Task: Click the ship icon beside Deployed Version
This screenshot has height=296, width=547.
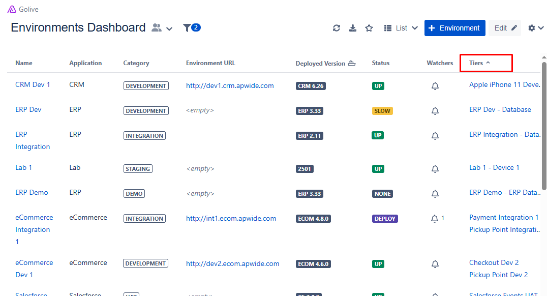Action: coord(351,64)
